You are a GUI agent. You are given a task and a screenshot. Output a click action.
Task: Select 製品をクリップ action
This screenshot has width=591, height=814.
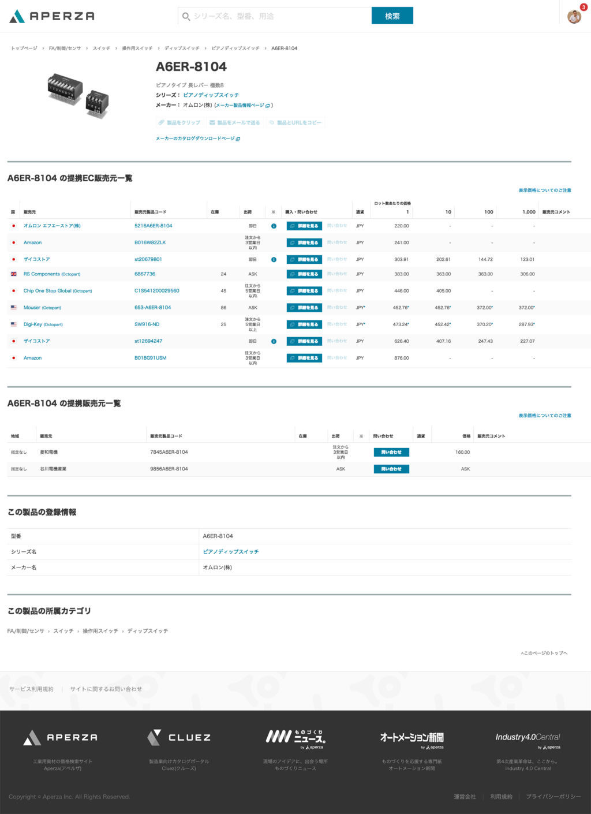click(x=179, y=122)
